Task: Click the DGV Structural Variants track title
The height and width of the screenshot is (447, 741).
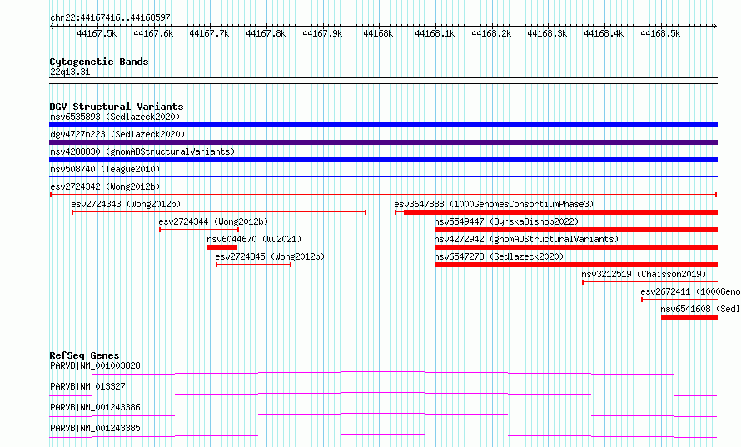Action: pyautogui.click(x=117, y=107)
